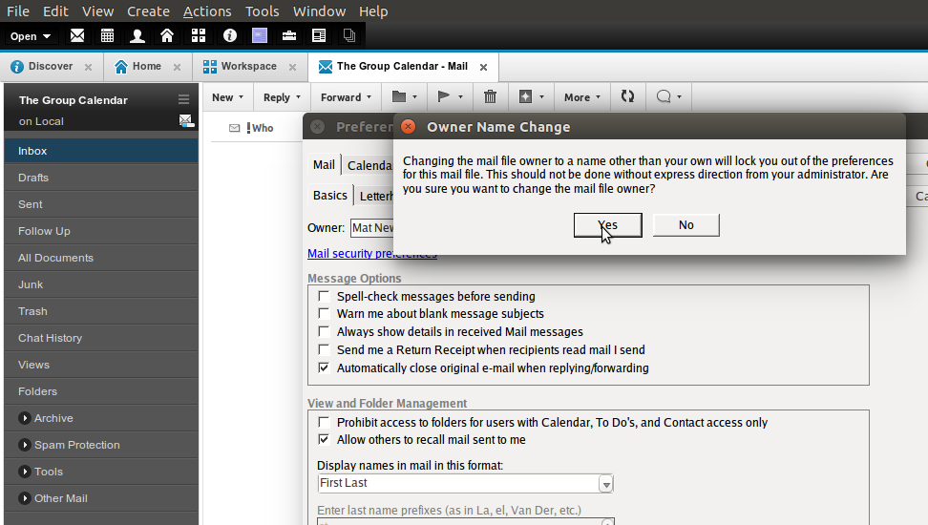Switch to the Workspace tab
This screenshot has height=525, width=928.
[x=248, y=67]
